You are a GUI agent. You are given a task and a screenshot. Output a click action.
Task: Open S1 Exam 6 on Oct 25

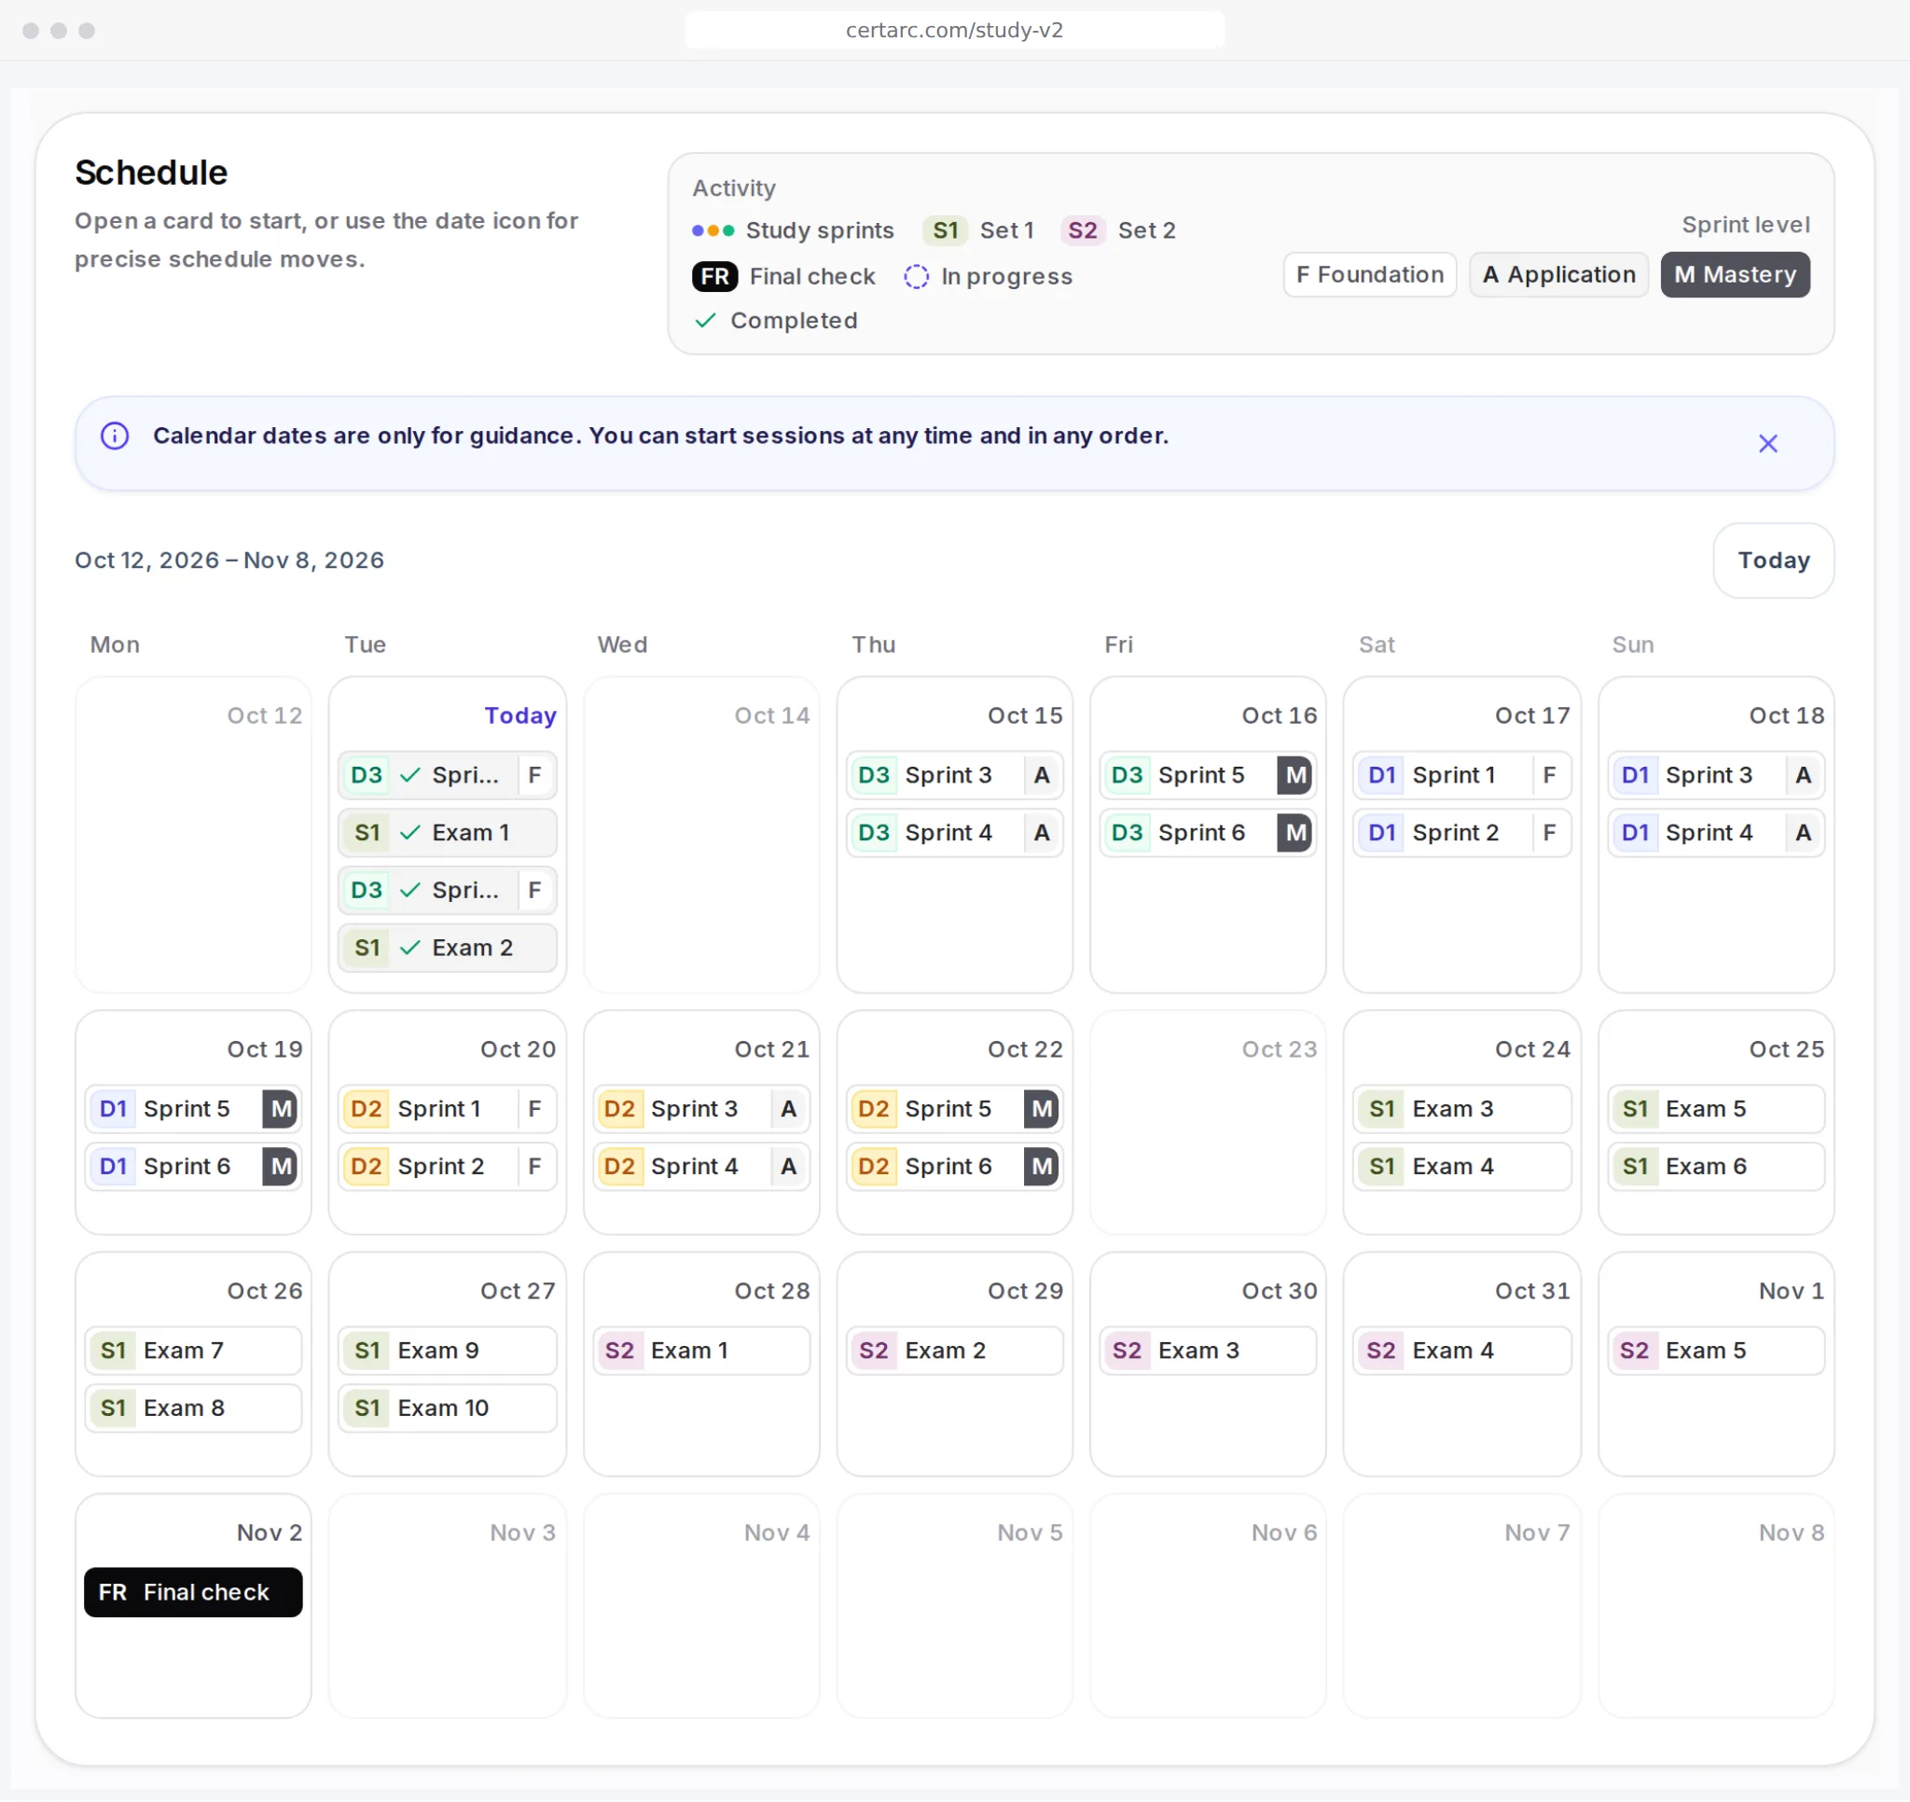click(x=1716, y=1167)
